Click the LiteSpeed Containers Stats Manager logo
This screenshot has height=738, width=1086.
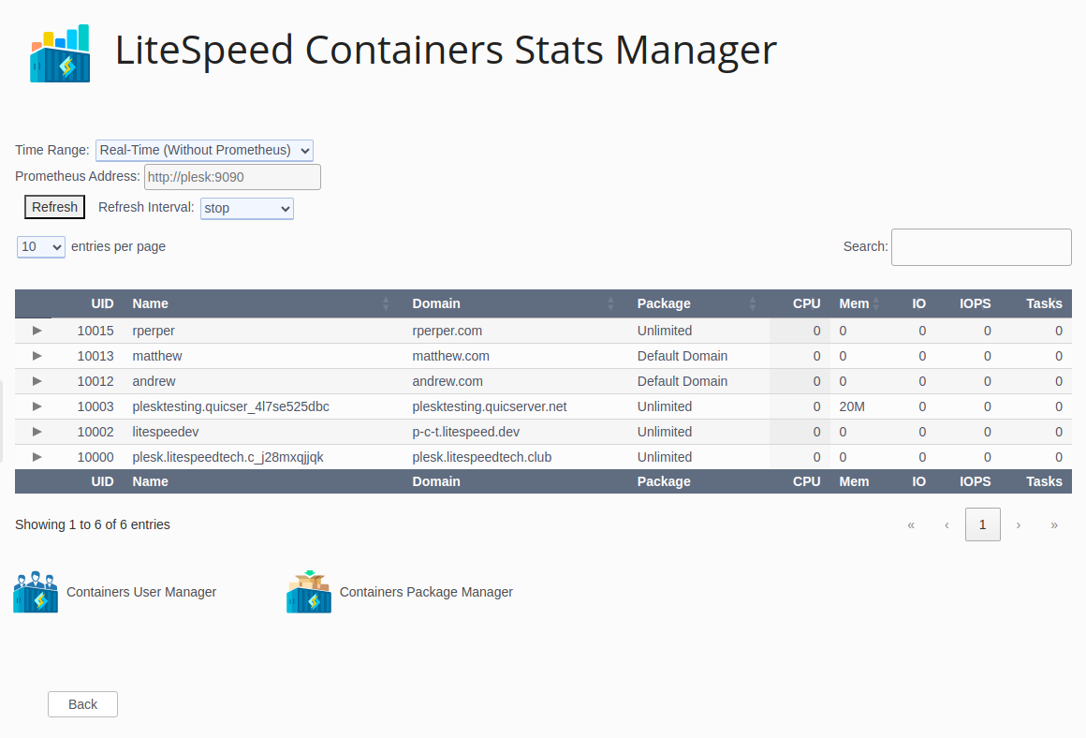pos(59,52)
